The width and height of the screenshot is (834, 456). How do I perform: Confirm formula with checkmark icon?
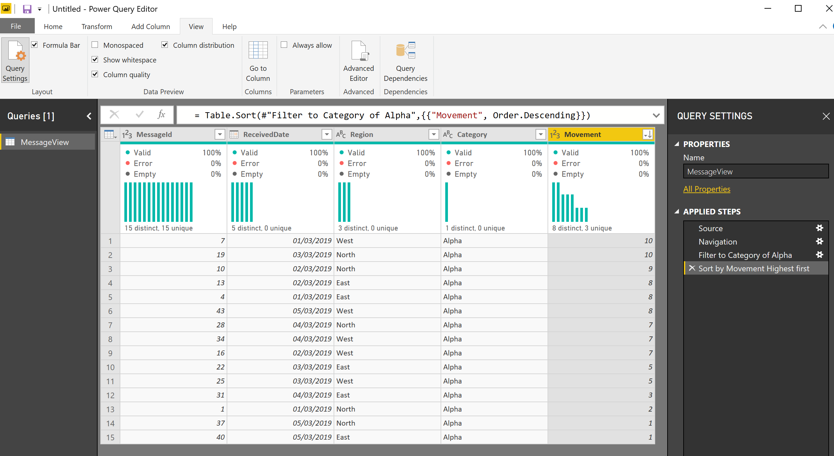coord(139,115)
